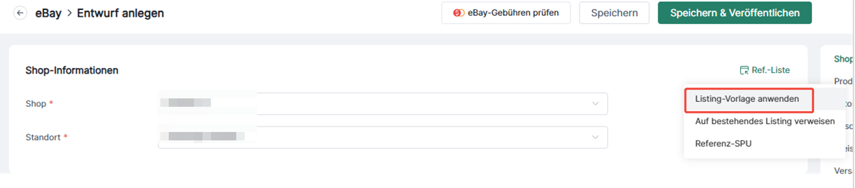Screen dimensions: 855x188
Task: Open the Shop dropdown arrow
Action: 595,104
